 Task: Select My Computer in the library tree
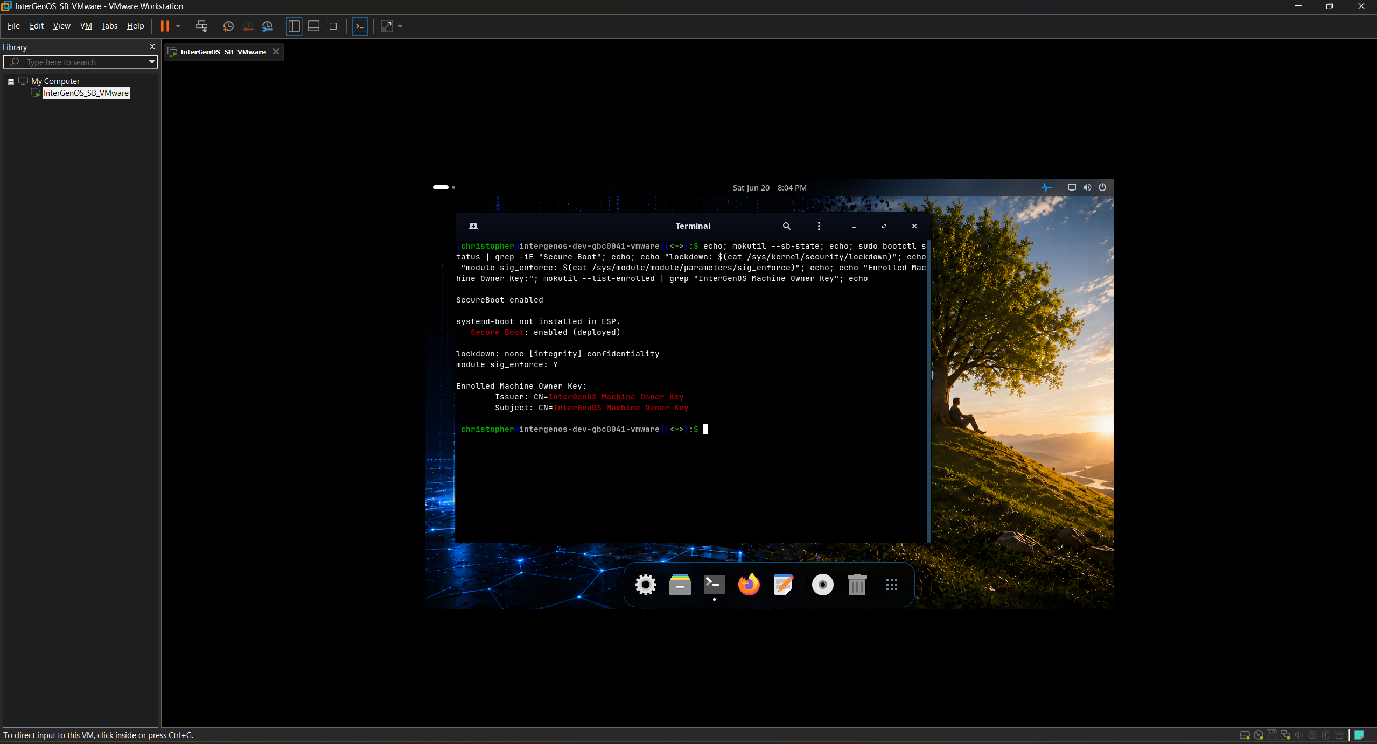click(x=55, y=81)
